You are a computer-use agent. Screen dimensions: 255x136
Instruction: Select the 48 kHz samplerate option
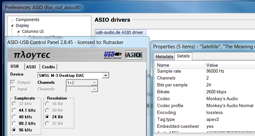[x=14, y=117]
